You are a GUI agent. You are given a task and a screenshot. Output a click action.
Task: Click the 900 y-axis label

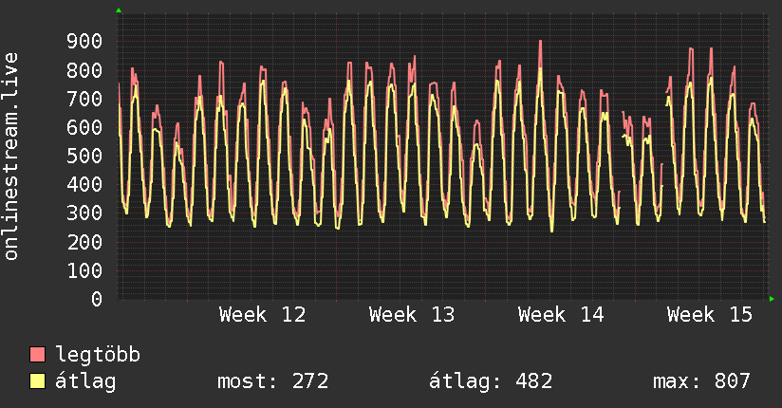click(84, 42)
